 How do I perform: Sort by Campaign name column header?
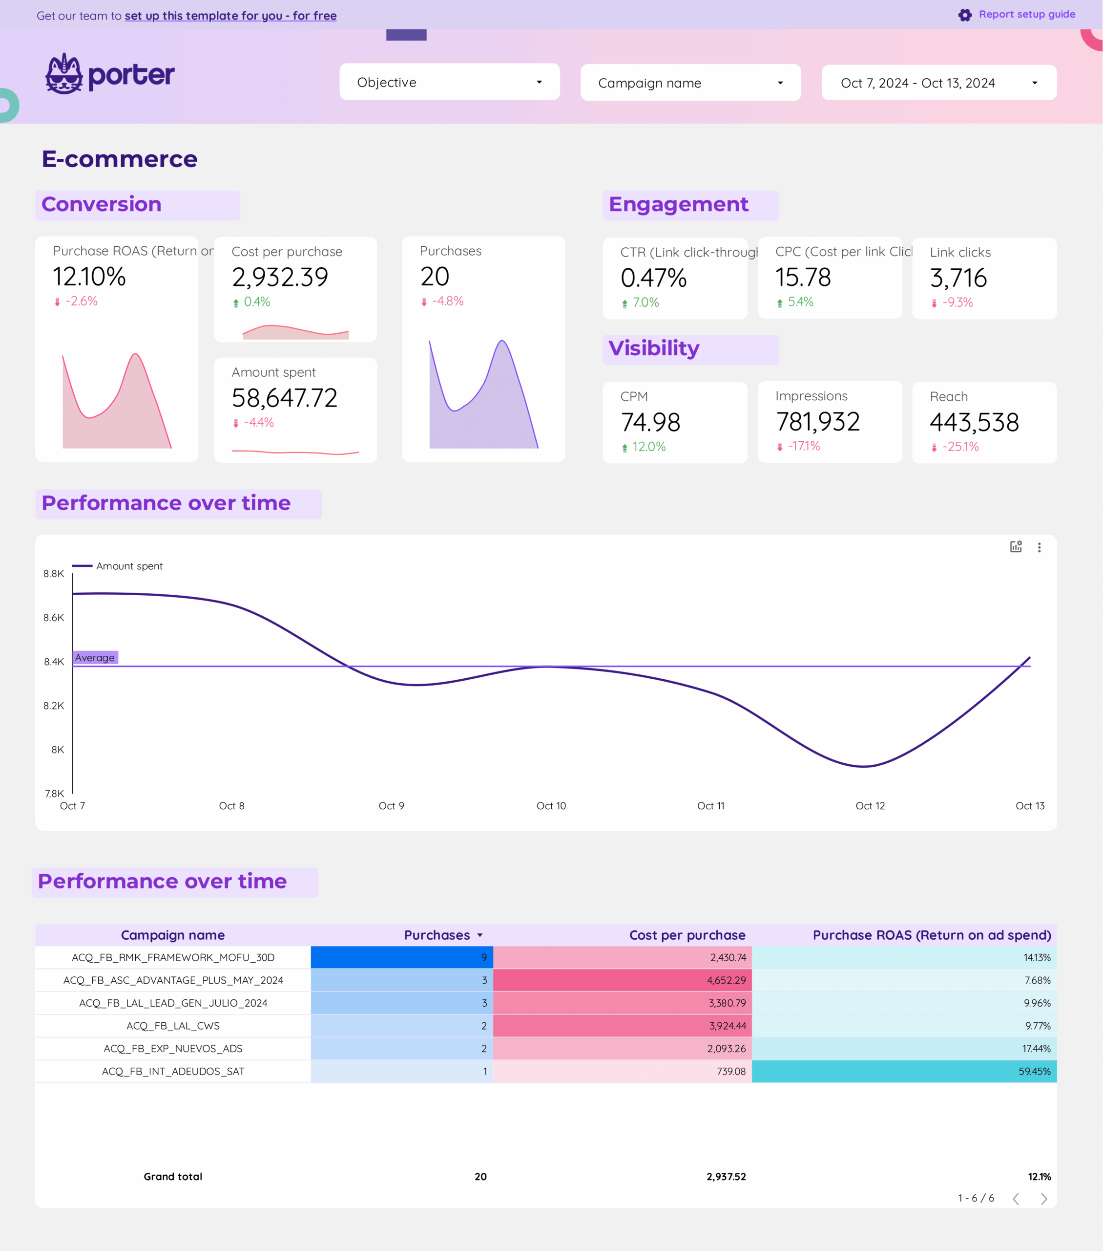(x=172, y=935)
